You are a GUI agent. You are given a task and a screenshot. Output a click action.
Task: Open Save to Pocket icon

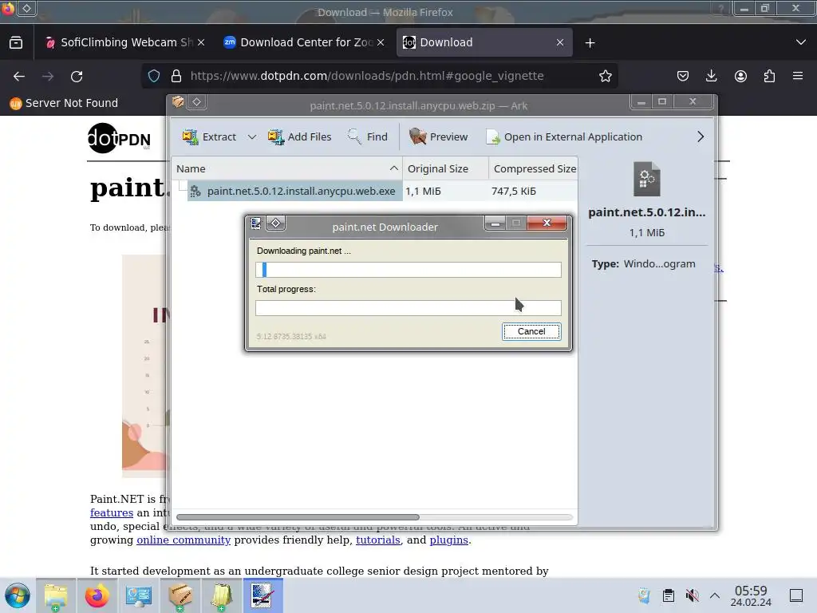click(x=683, y=76)
